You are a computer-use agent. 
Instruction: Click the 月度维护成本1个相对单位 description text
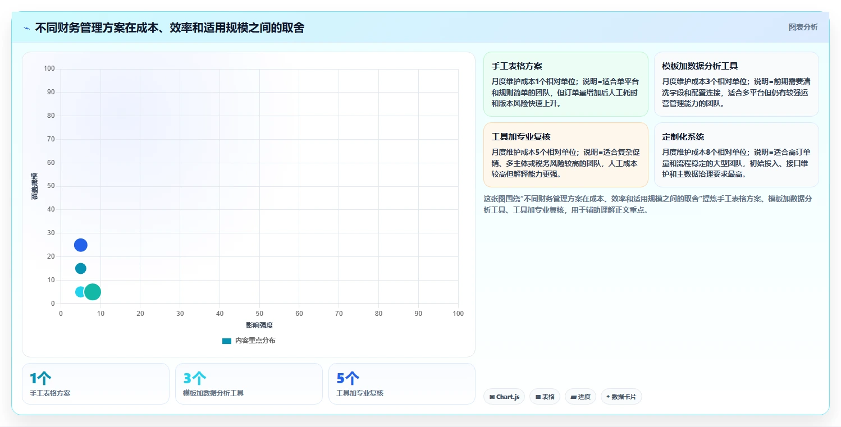[x=565, y=93]
